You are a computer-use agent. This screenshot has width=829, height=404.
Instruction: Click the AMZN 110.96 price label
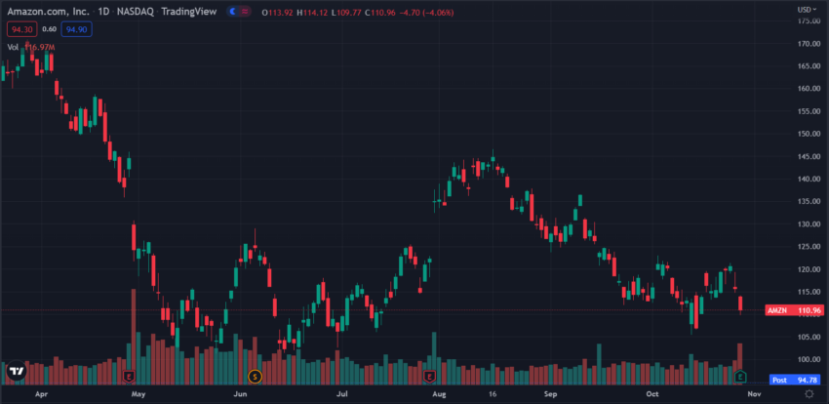point(794,310)
